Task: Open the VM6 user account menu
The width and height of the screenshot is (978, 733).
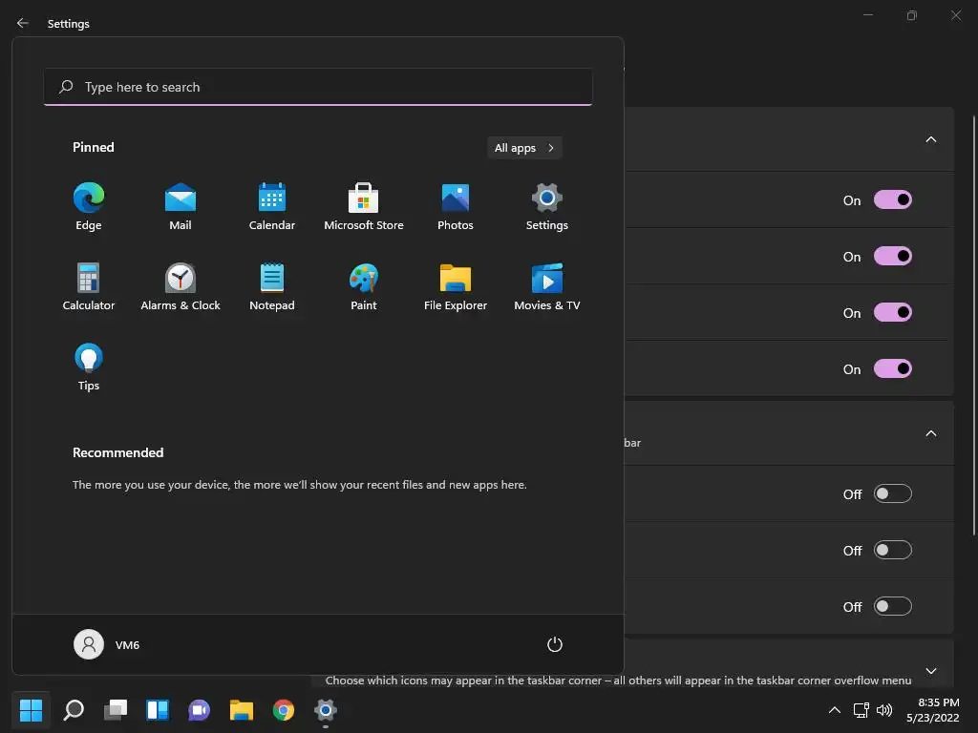Action: pos(107,644)
